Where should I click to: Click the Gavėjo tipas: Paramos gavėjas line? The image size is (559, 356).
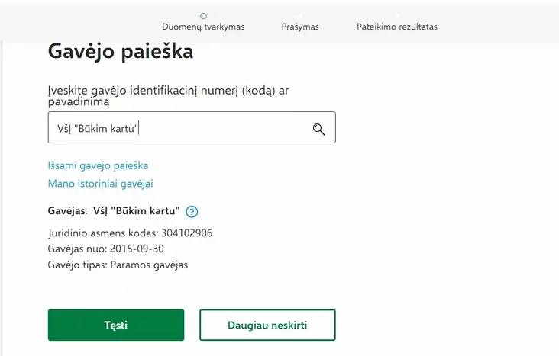point(118,265)
